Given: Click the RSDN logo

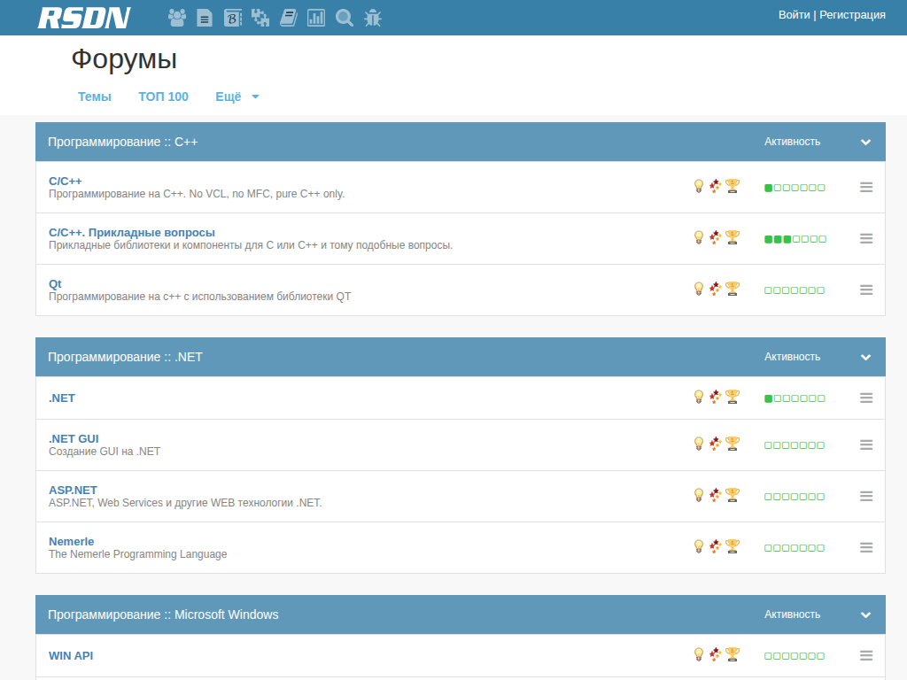Looking at the screenshot, I should 84,18.
